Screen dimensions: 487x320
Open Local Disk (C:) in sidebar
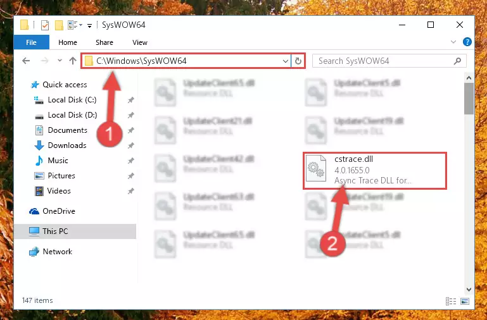72,100
